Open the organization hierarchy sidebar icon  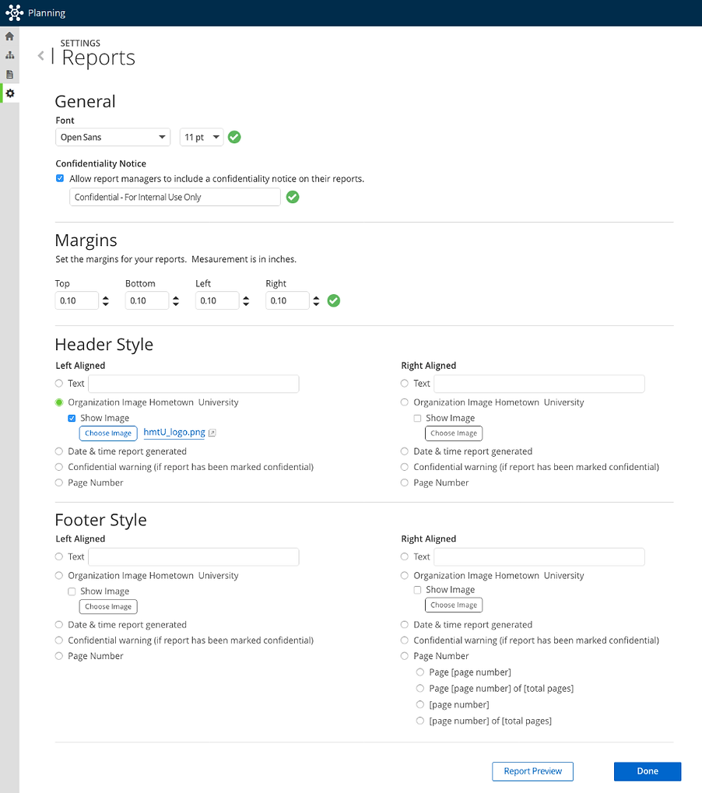(x=9, y=55)
